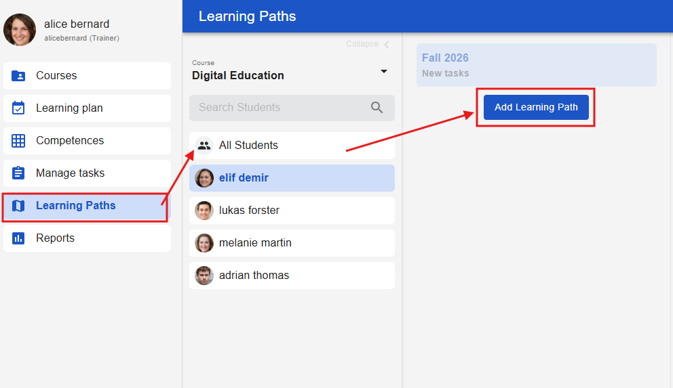Click adrian thomas's avatar photo
The height and width of the screenshot is (388, 673).
click(x=204, y=276)
